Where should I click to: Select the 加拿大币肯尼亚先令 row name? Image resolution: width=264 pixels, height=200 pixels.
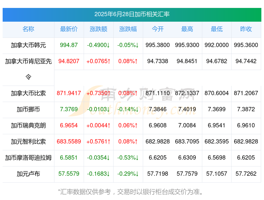28,69
